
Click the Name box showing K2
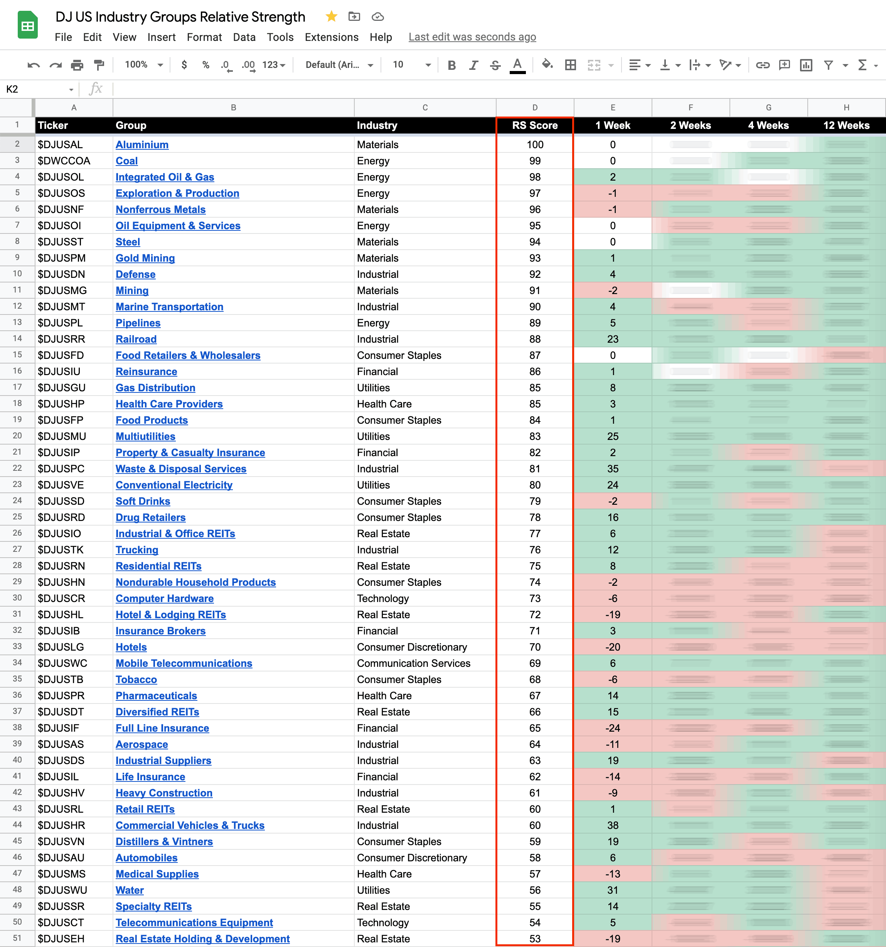(x=39, y=89)
